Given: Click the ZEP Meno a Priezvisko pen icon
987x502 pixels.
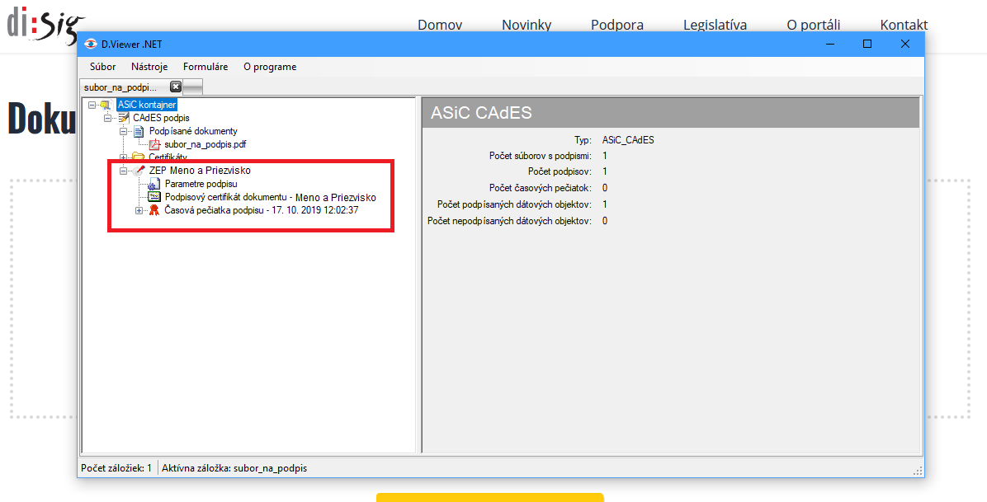Looking at the screenshot, I should 139,171.
